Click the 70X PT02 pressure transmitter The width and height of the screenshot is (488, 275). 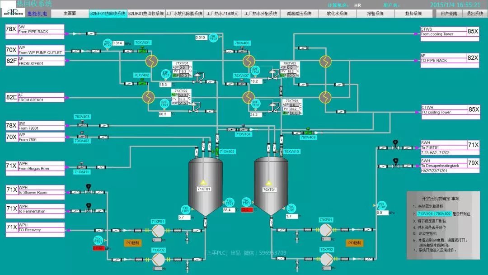click(108, 43)
